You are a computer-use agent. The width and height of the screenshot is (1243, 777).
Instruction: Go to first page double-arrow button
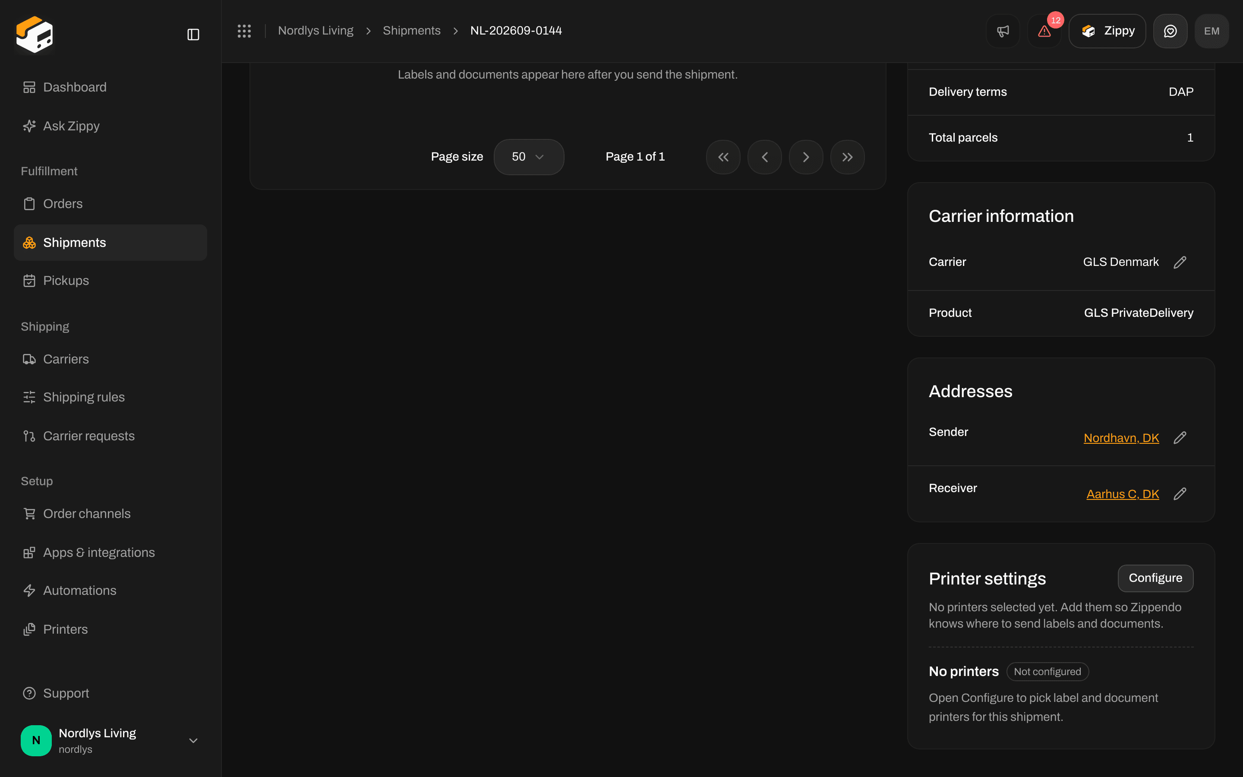723,157
